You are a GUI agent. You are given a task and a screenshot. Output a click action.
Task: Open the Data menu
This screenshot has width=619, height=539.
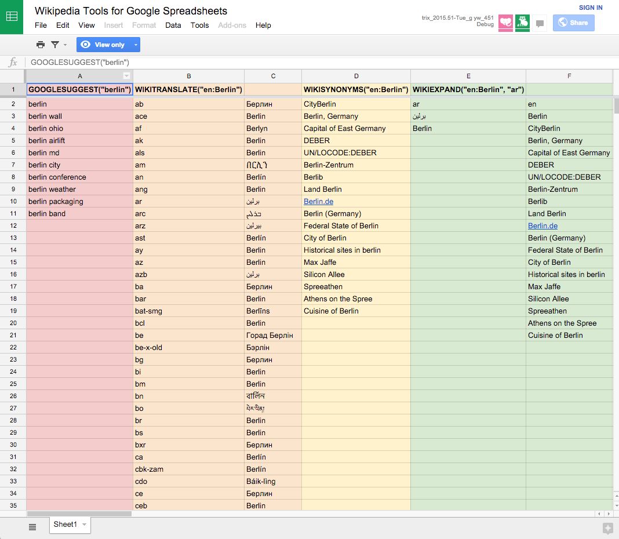coord(173,26)
